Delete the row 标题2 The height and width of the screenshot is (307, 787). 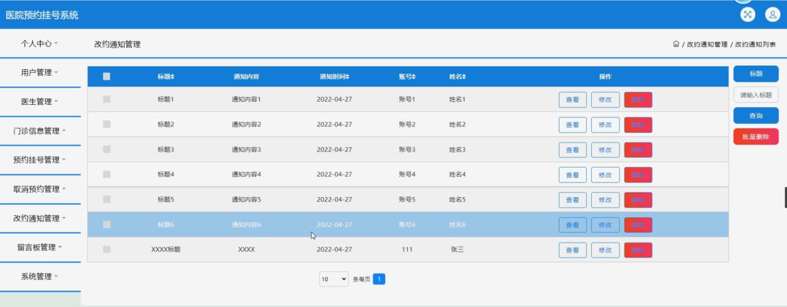[x=638, y=125]
